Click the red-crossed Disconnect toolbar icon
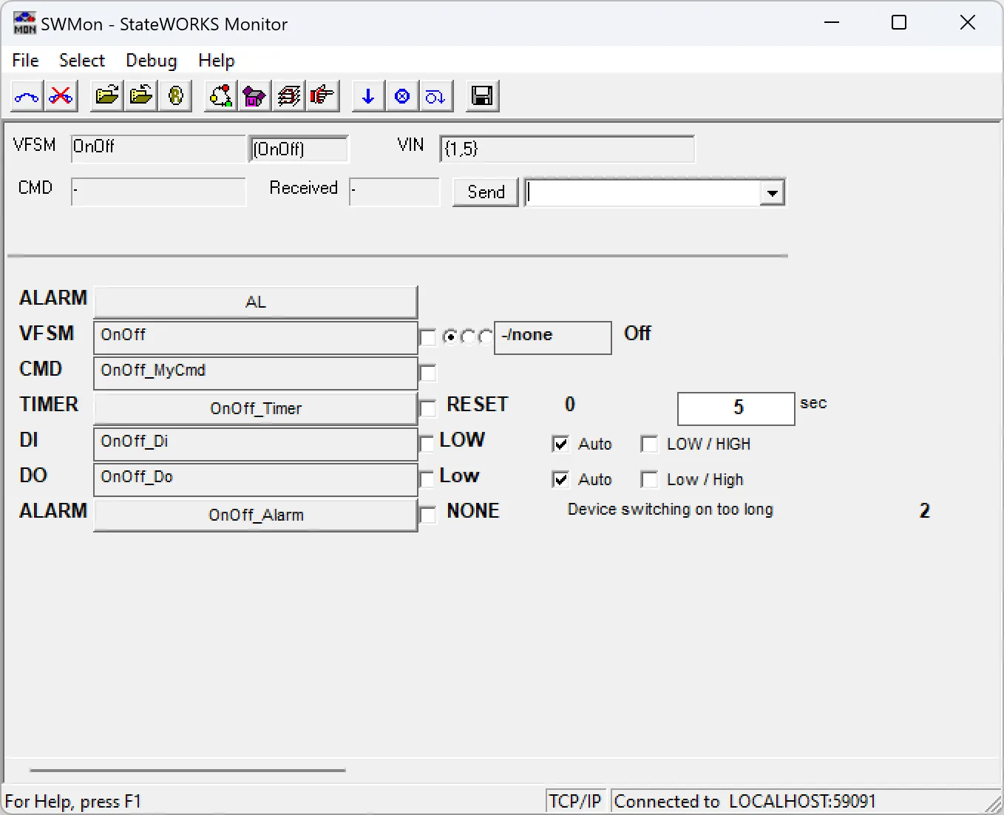The image size is (1004, 815). [x=61, y=96]
